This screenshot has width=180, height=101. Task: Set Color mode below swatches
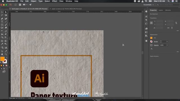tap(1, 65)
